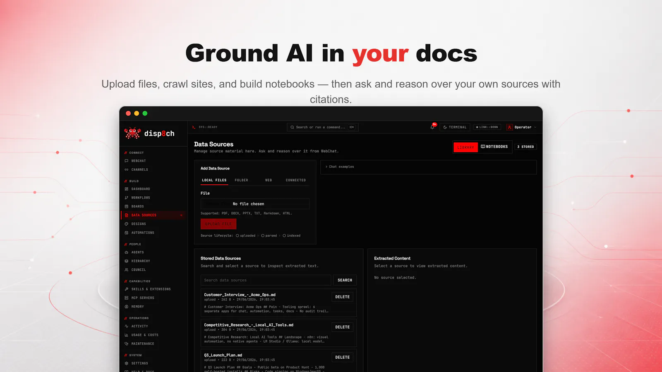Screen dimensions: 662x372
Task: Open Memory via its icon
Action: (x=127, y=307)
